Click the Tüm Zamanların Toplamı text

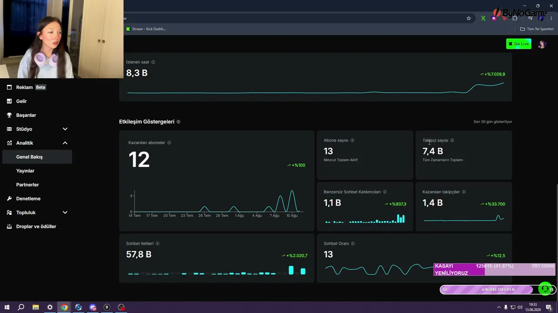coord(442,160)
